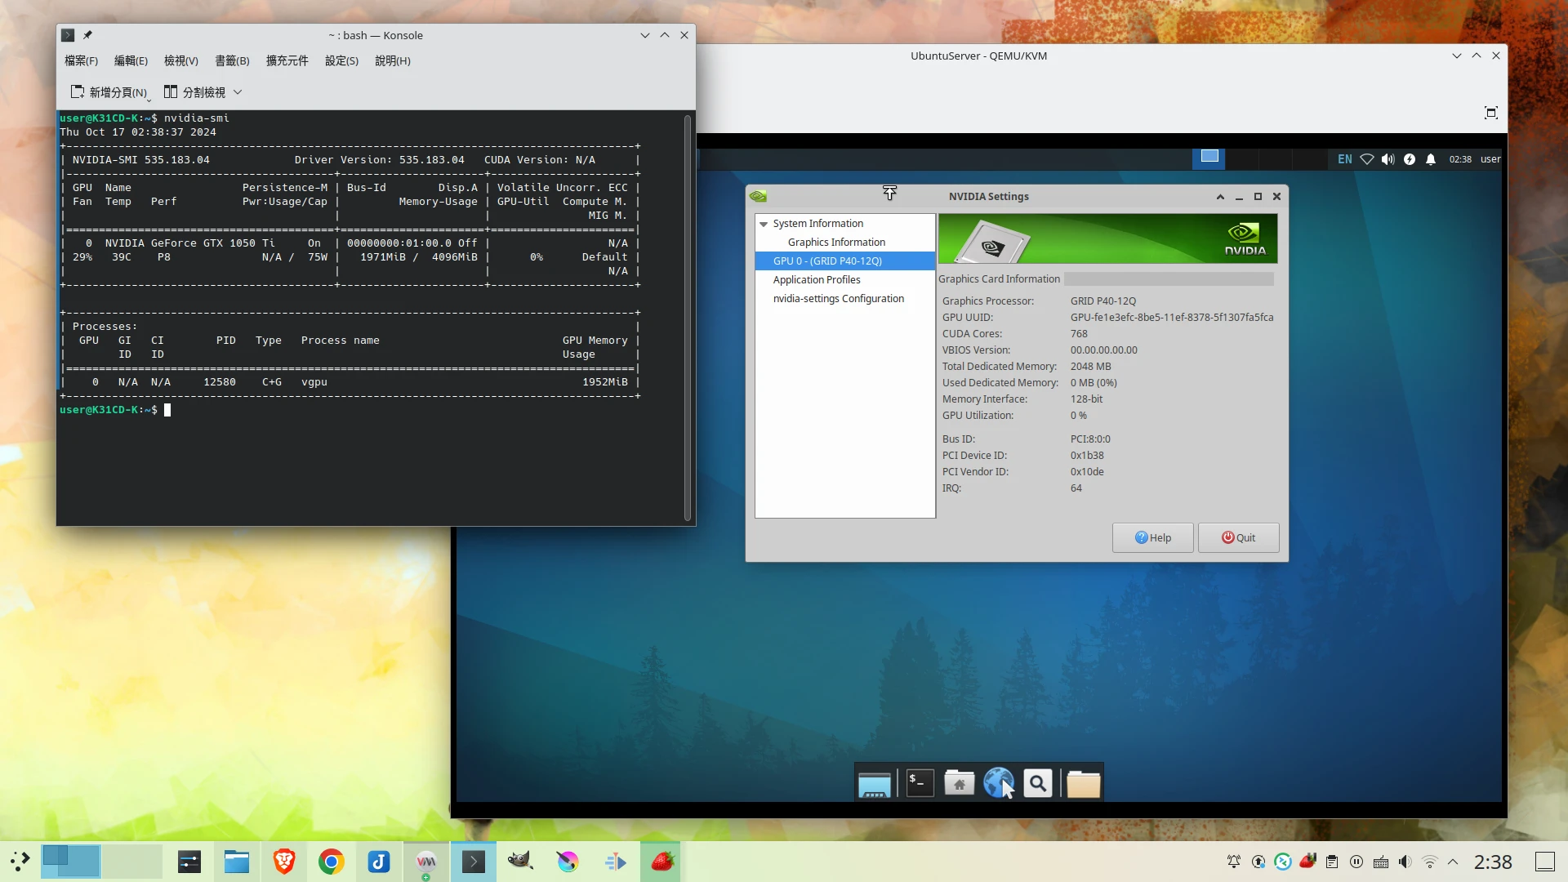This screenshot has width=1568, height=882.
Task: Click the Konsole vertical scrollbar
Action: [x=688, y=317]
